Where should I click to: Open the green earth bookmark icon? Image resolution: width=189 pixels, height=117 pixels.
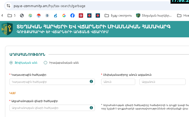coord(30,16)
